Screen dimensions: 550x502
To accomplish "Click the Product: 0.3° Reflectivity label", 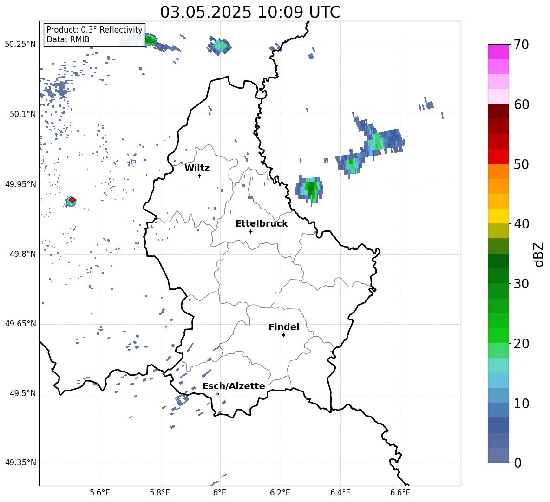I will 94,30.
